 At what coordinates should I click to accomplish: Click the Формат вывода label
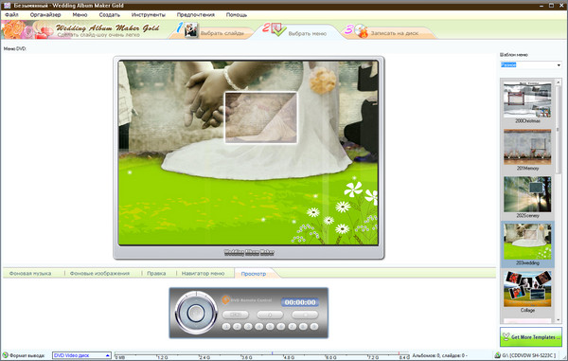27,355
